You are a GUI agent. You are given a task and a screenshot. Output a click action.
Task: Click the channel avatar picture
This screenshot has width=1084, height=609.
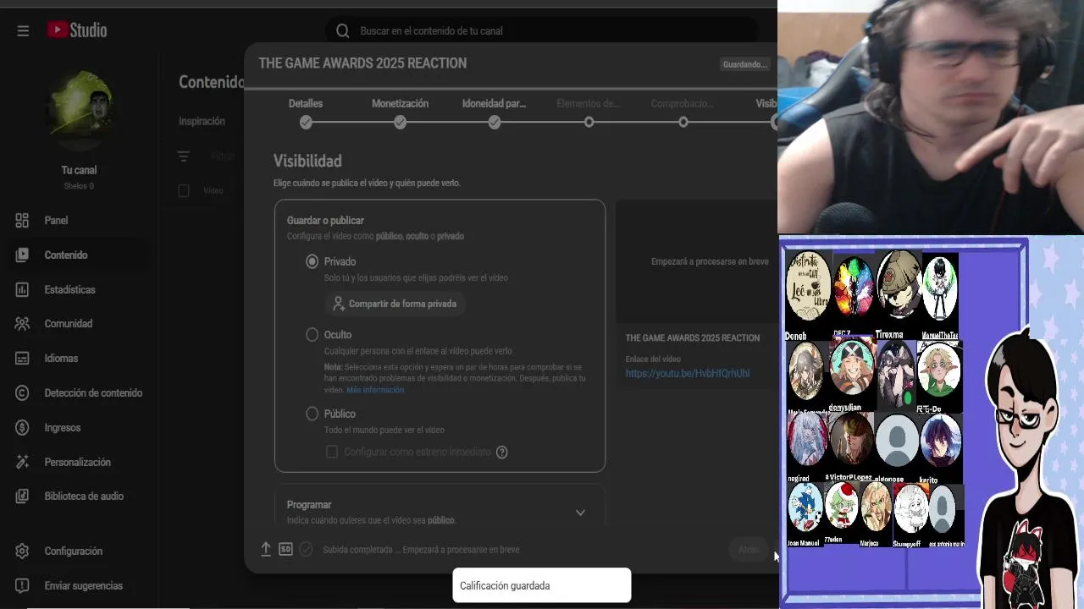tap(79, 110)
